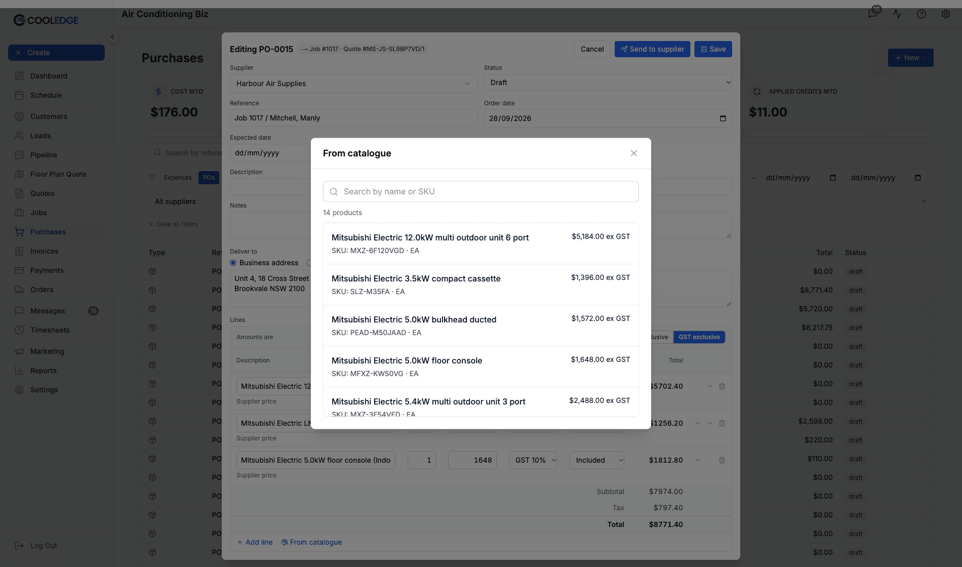Click the Expected date field
962x567 pixels.
[270, 153]
